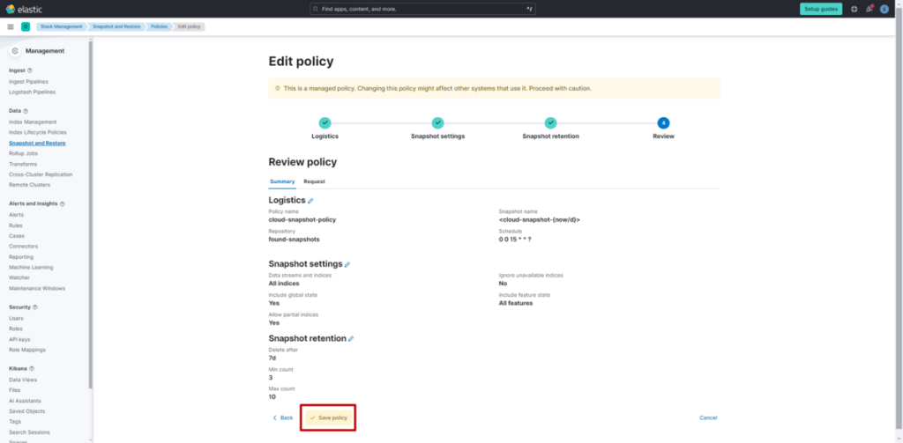Go Back to the previous step
Image resolution: width=903 pixels, height=443 pixels.
tap(283, 417)
